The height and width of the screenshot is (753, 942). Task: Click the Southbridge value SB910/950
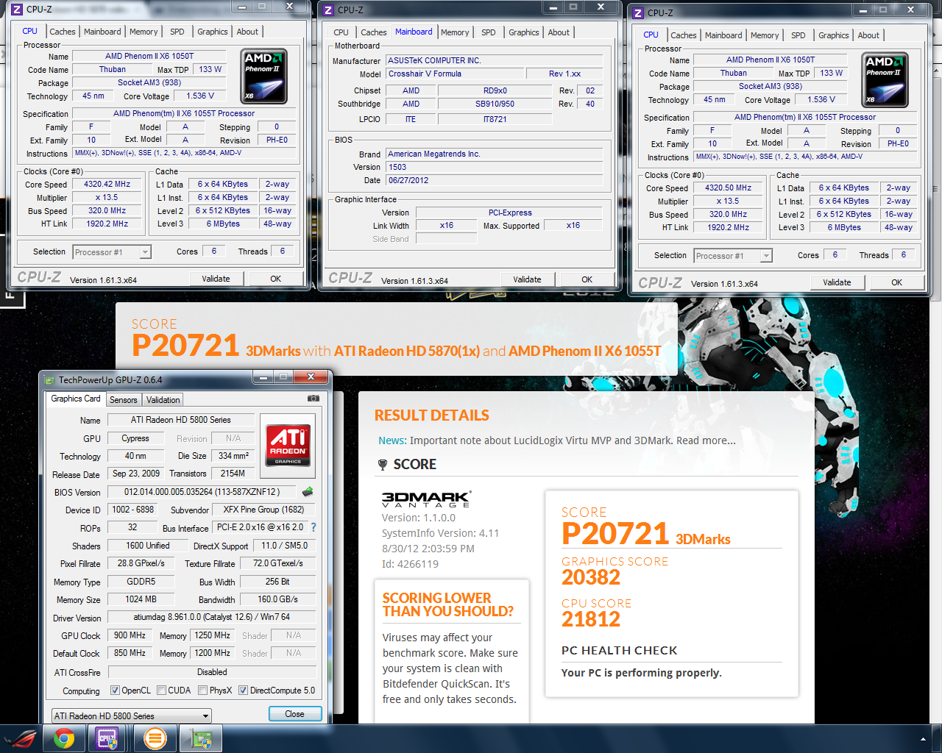495,104
